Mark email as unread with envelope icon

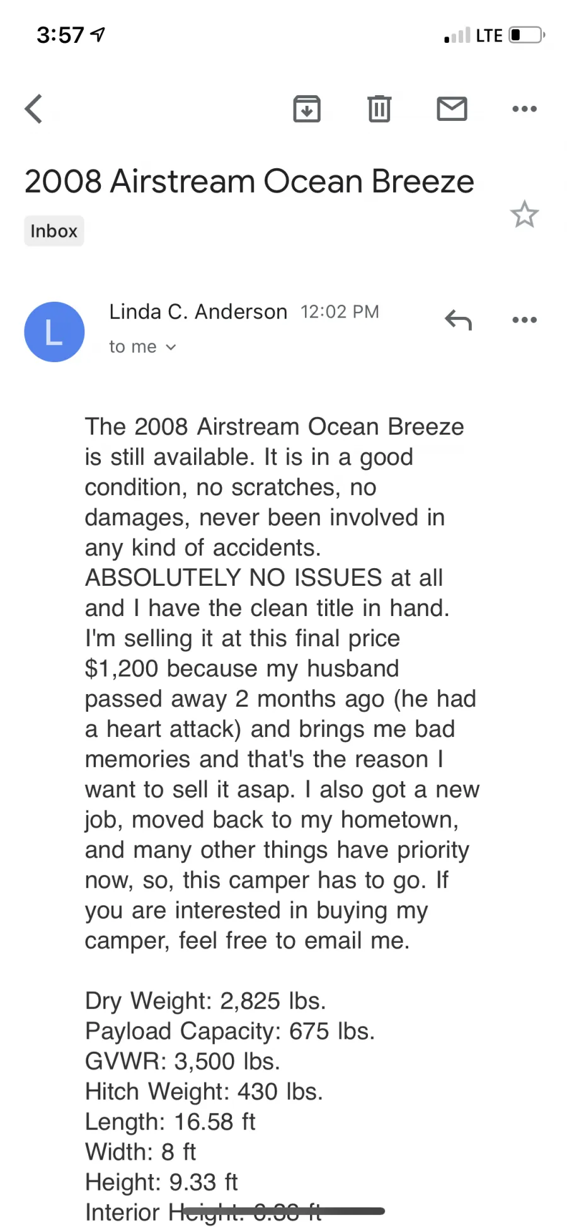[x=452, y=109]
